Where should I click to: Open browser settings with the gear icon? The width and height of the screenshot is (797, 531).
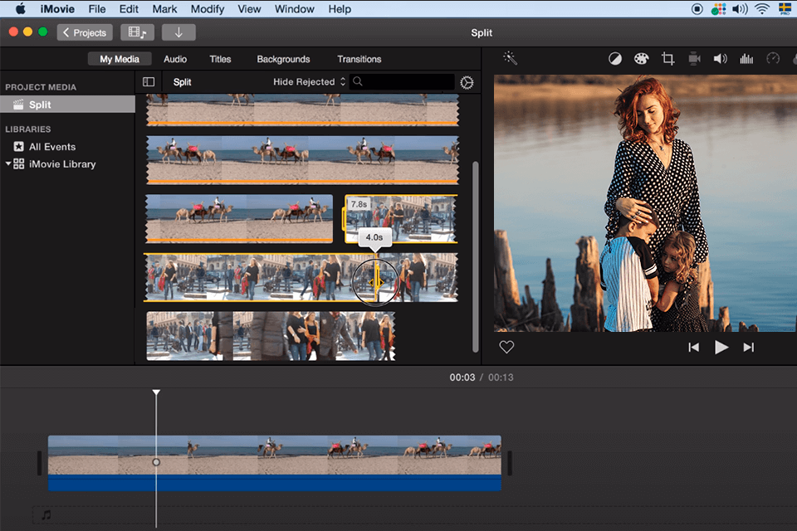coord(467,82)
